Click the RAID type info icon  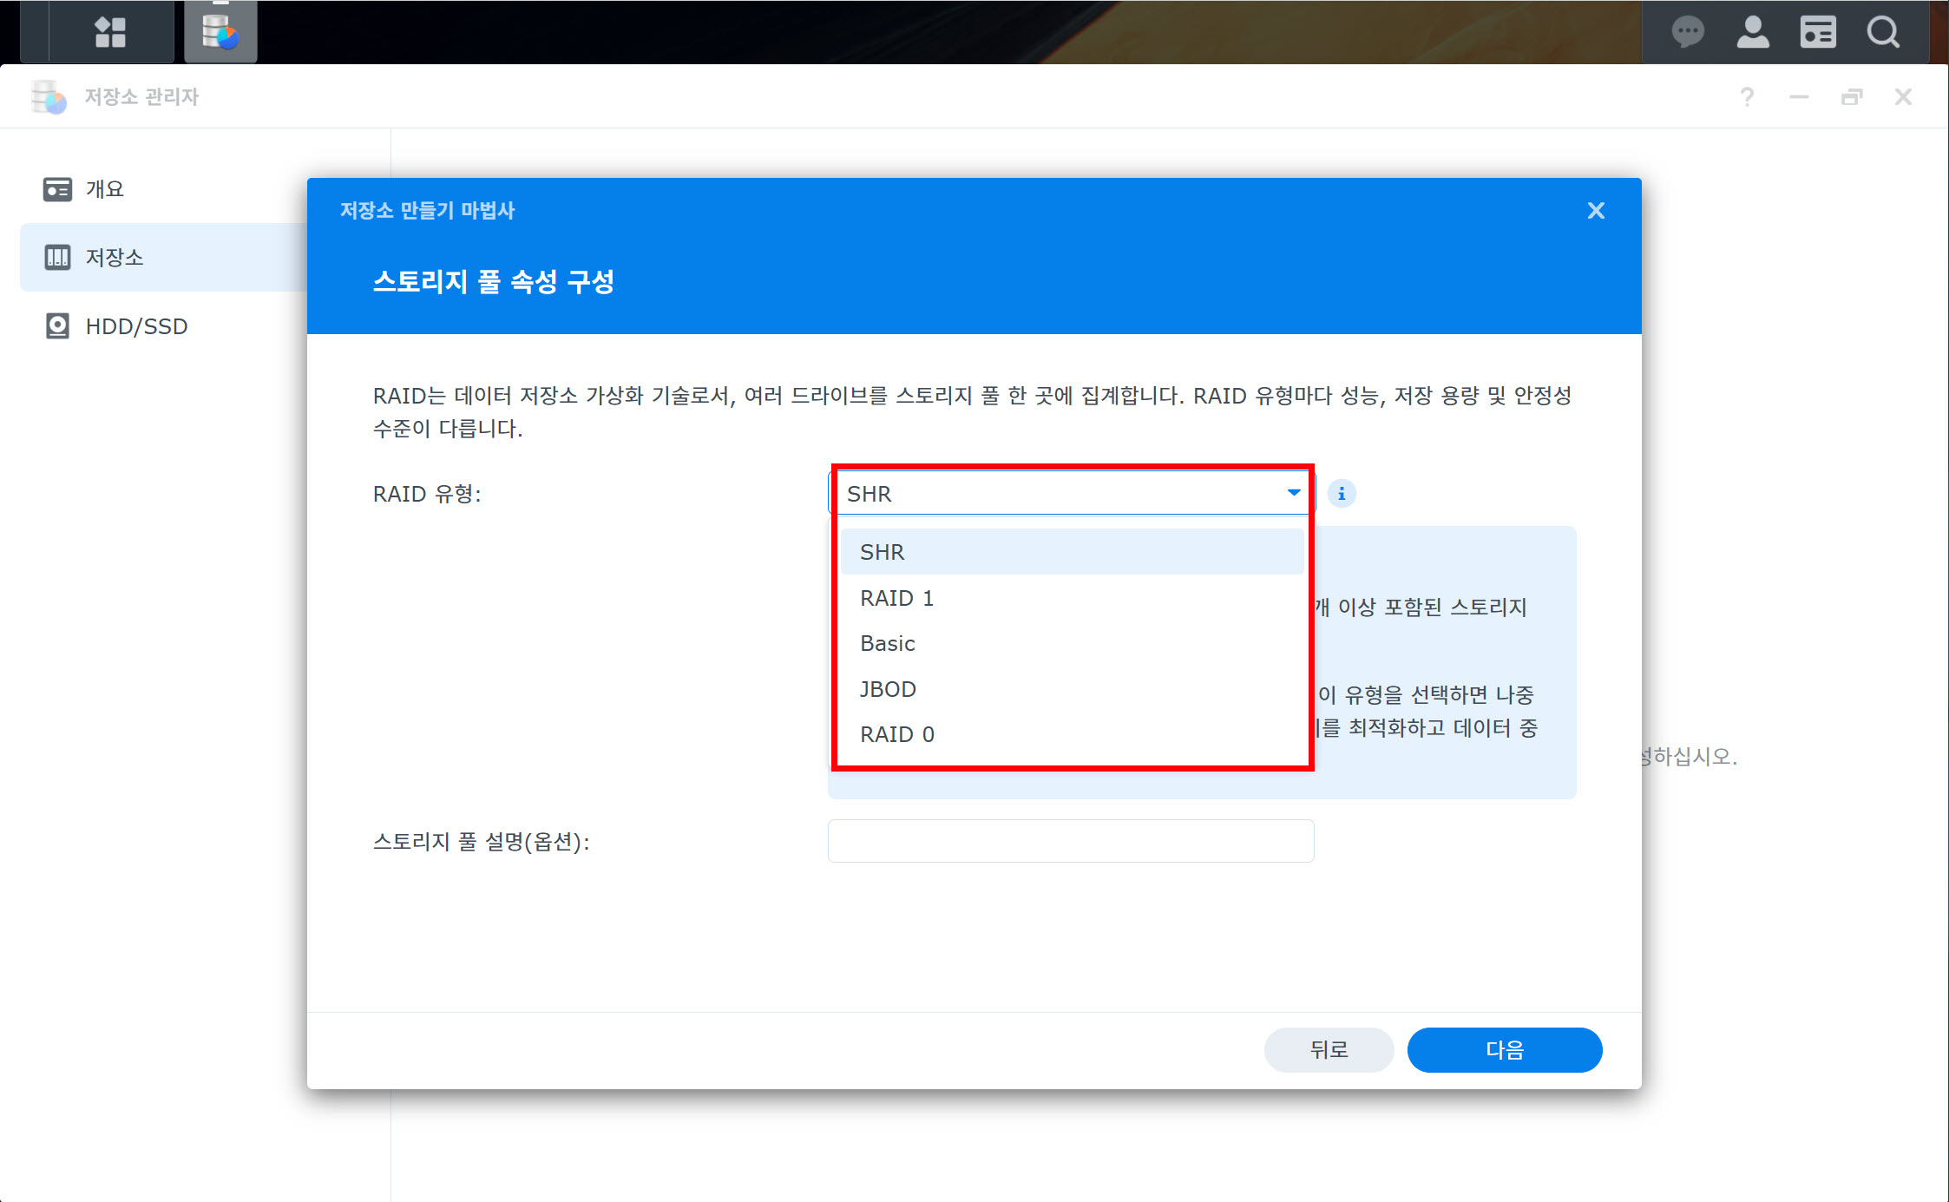[x=1341, y=494]
